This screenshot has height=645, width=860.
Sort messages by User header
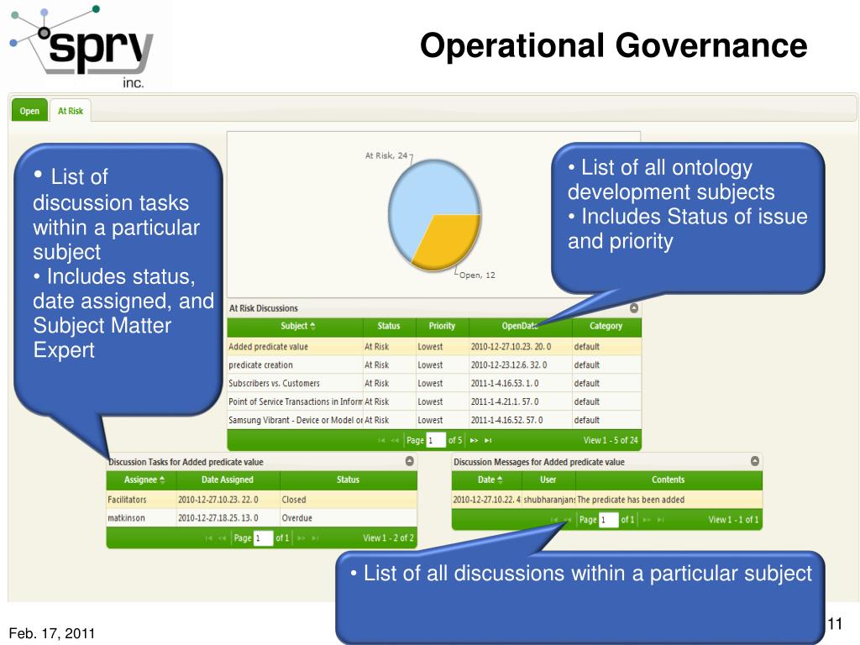coord(548,480)
